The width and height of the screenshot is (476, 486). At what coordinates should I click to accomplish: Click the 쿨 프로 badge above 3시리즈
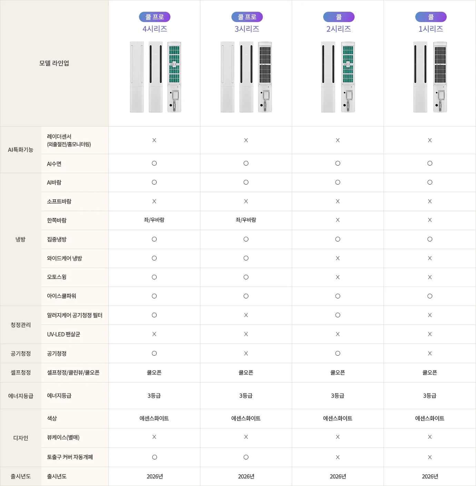click(x=247, y=17)
